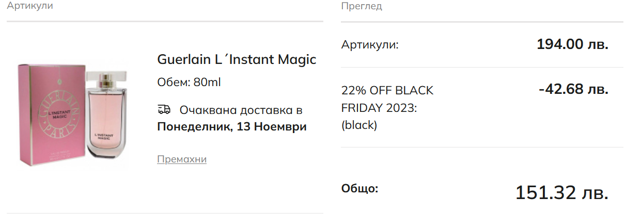Click the Обем: 80ml volume text
The image size is (626, 214).
[189, 83]
